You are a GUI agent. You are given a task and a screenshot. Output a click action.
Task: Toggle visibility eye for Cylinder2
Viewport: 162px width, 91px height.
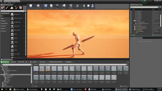131,11
